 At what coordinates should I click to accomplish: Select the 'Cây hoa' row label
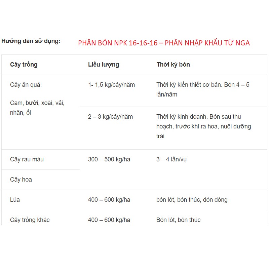pyautogui.click(x=21, y=180)
